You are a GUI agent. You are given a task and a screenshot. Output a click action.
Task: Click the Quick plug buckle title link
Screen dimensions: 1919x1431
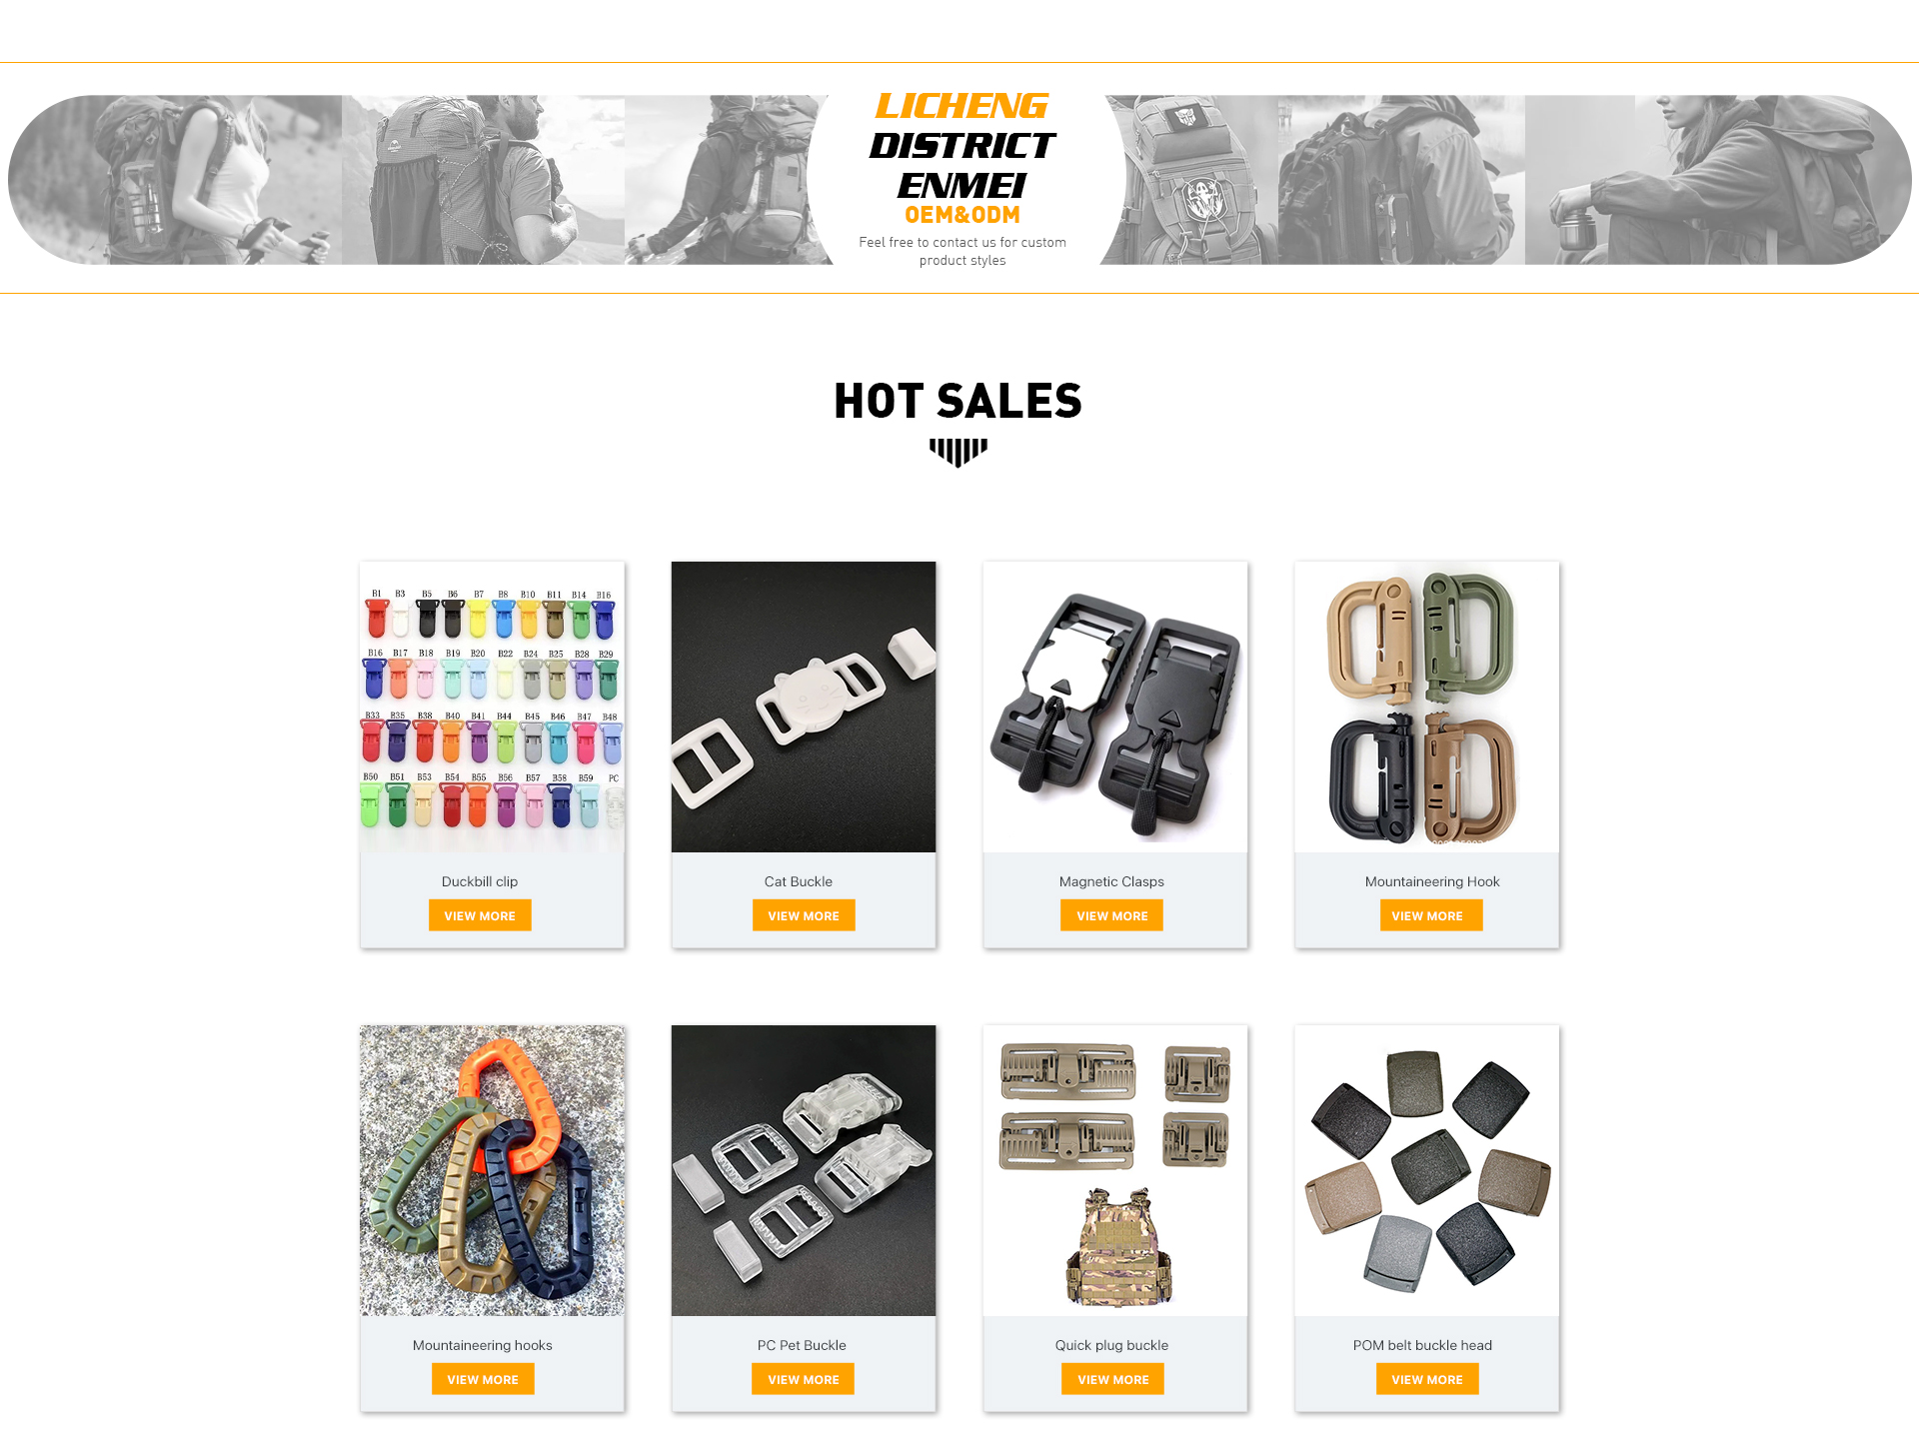tap(1111, 1345)
